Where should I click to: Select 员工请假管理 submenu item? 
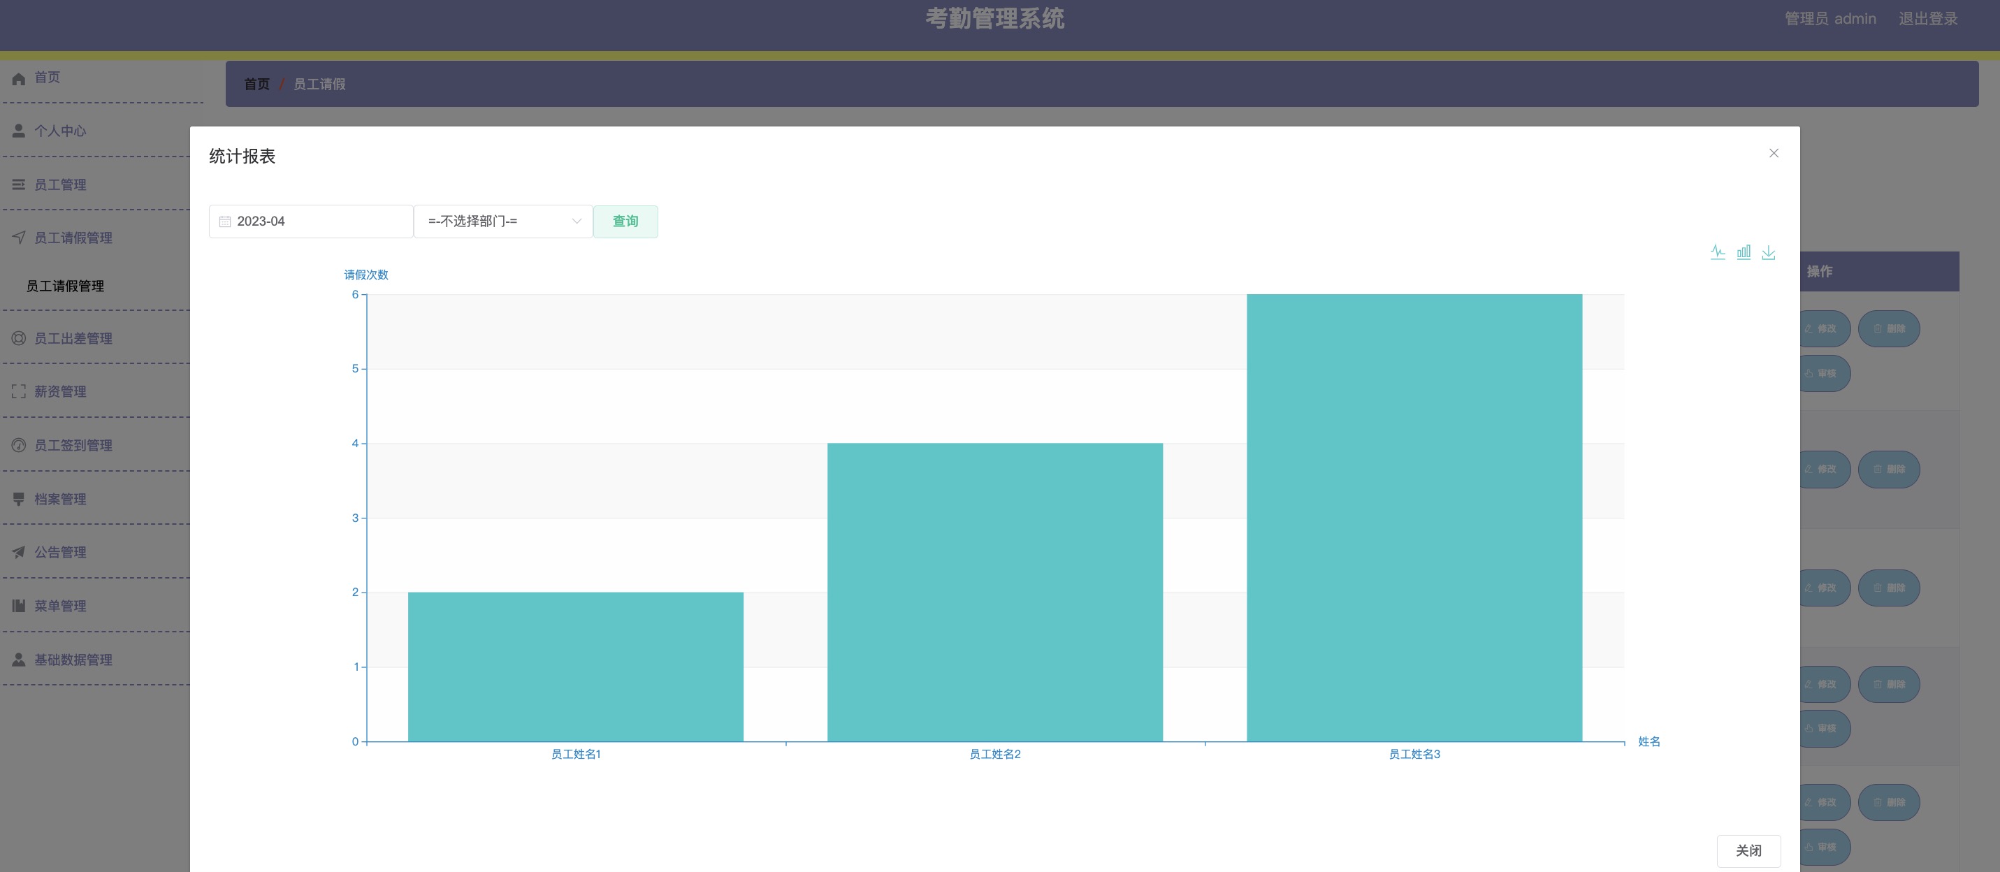(65, 286)
